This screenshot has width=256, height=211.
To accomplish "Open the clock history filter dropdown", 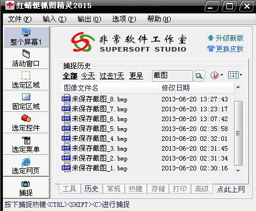I will [x=217, y=75].
